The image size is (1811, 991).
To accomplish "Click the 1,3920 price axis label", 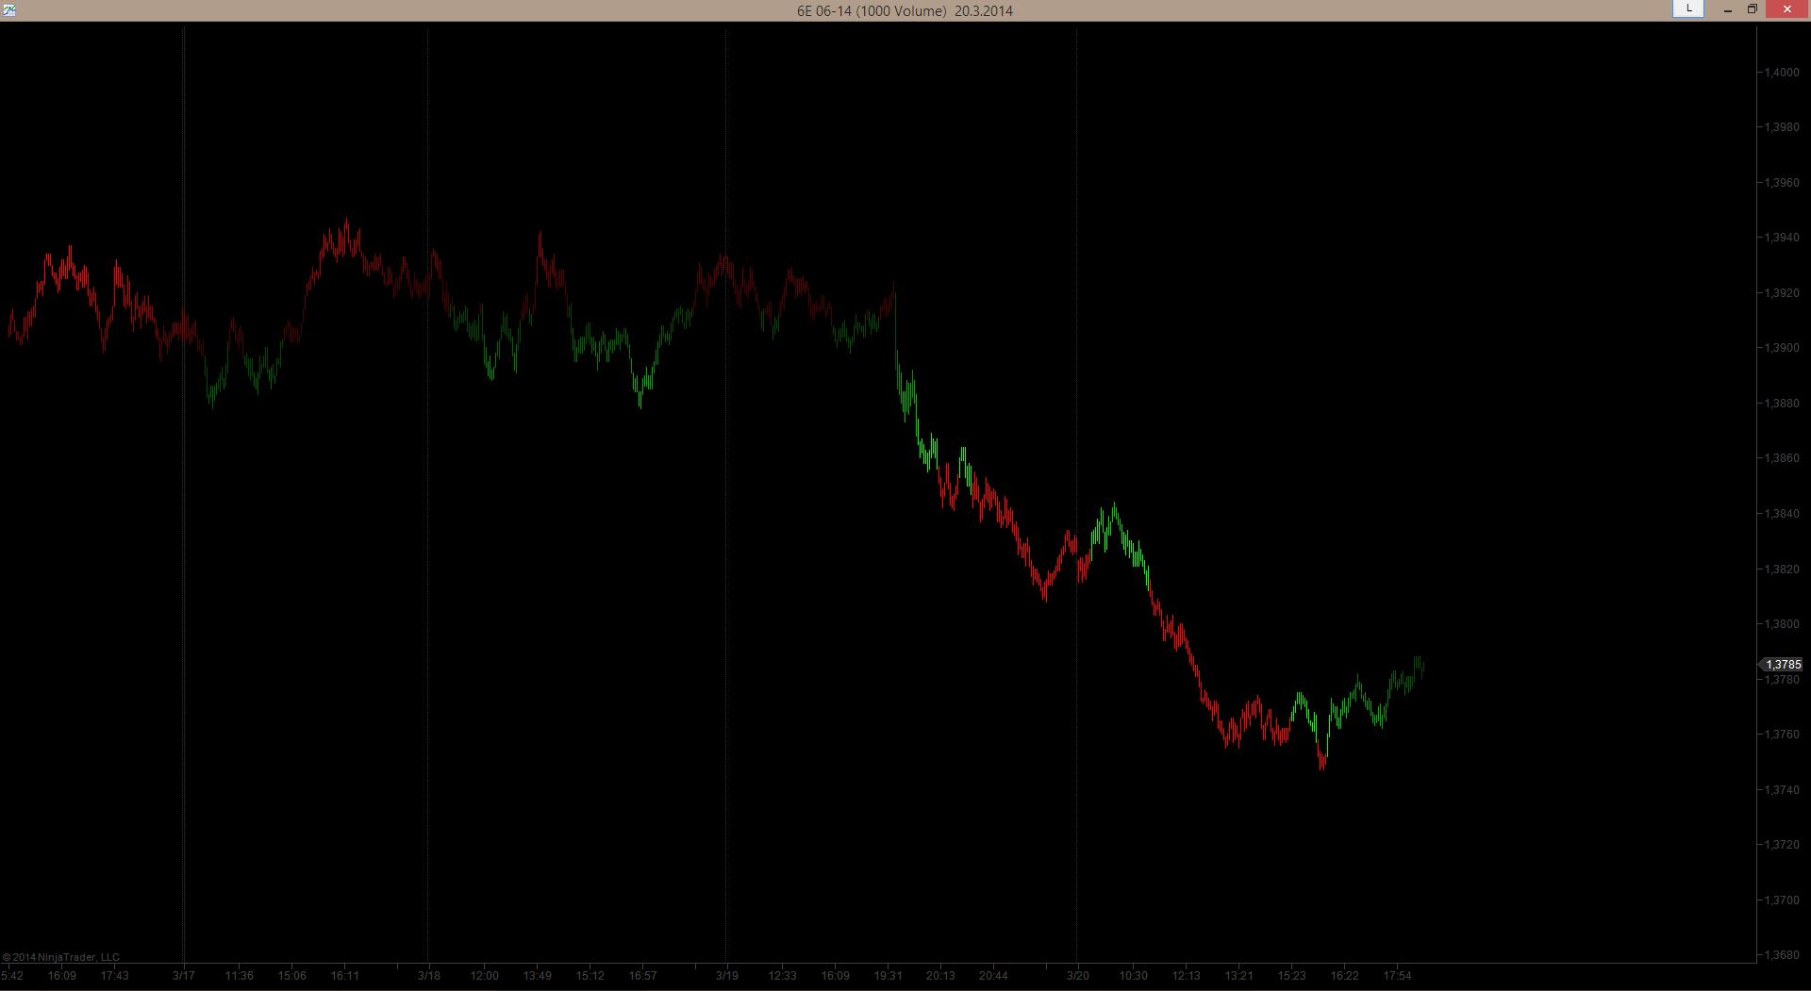I will click(x=1782, y=293).
